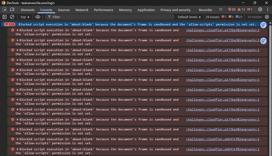Click the Chrome icon in the title bar

click(4, 3)
